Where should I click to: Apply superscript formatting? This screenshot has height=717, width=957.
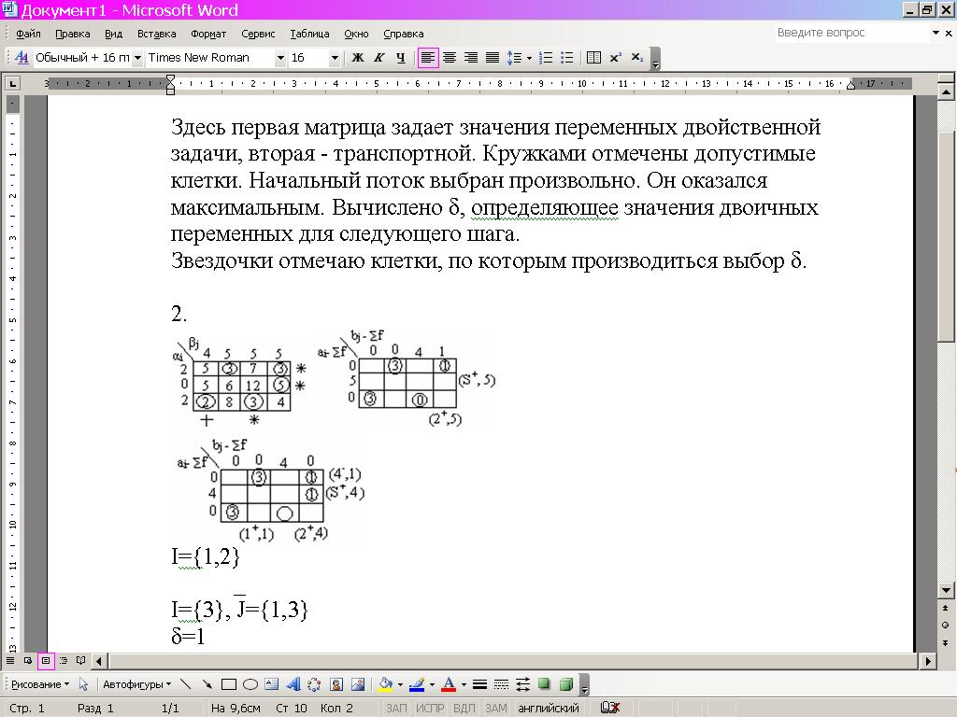click(616, 58)
